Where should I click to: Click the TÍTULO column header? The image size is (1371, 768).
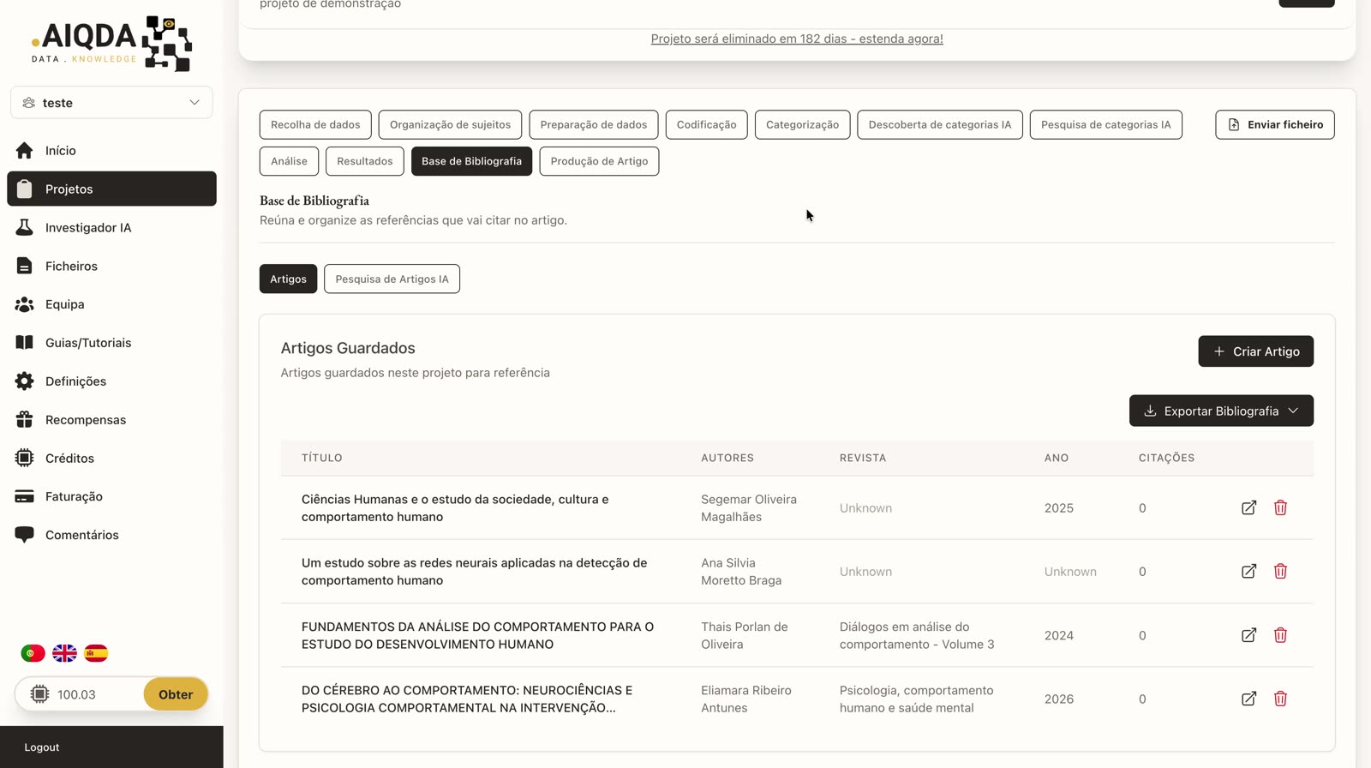[322, 458]
